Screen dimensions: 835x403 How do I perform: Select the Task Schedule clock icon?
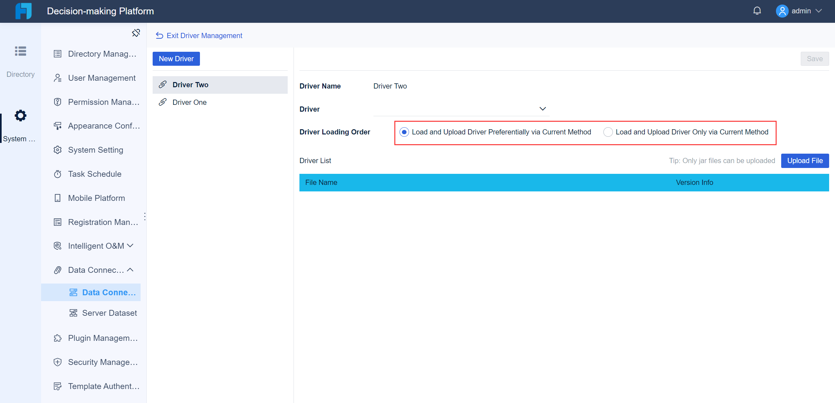click(x=58, y=174)
